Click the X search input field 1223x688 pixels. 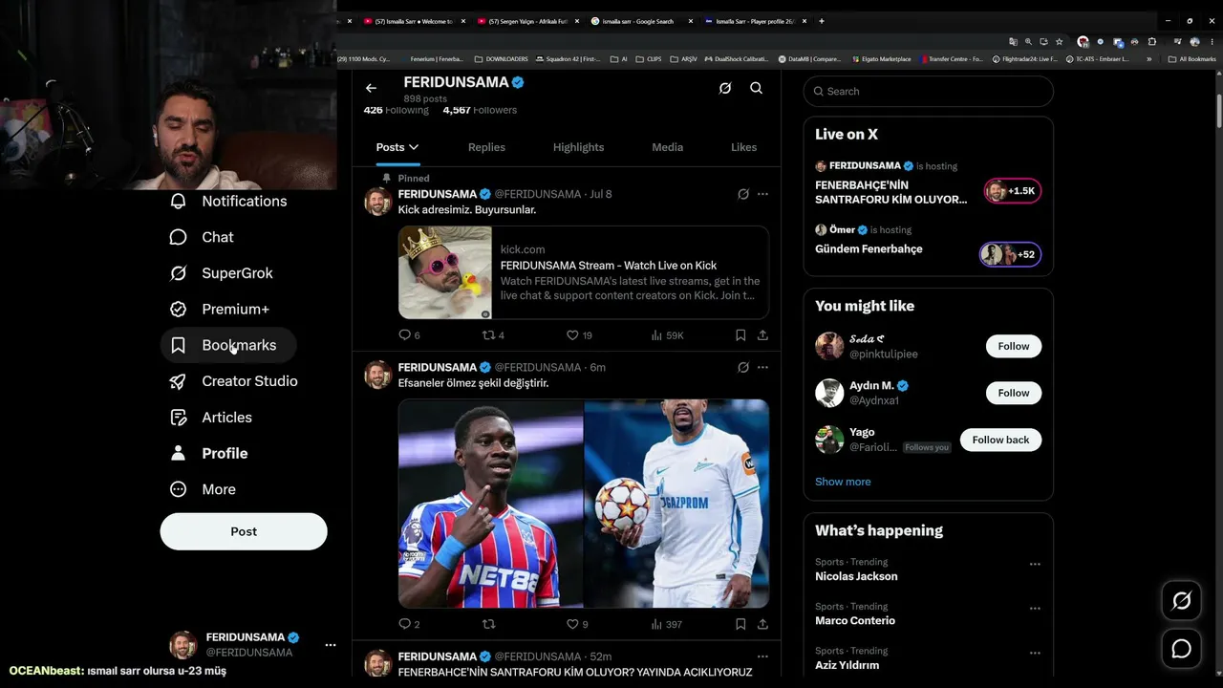click(929, 92)
